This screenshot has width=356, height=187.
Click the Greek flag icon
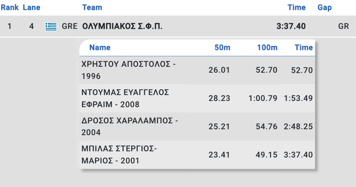pos(51,26)
